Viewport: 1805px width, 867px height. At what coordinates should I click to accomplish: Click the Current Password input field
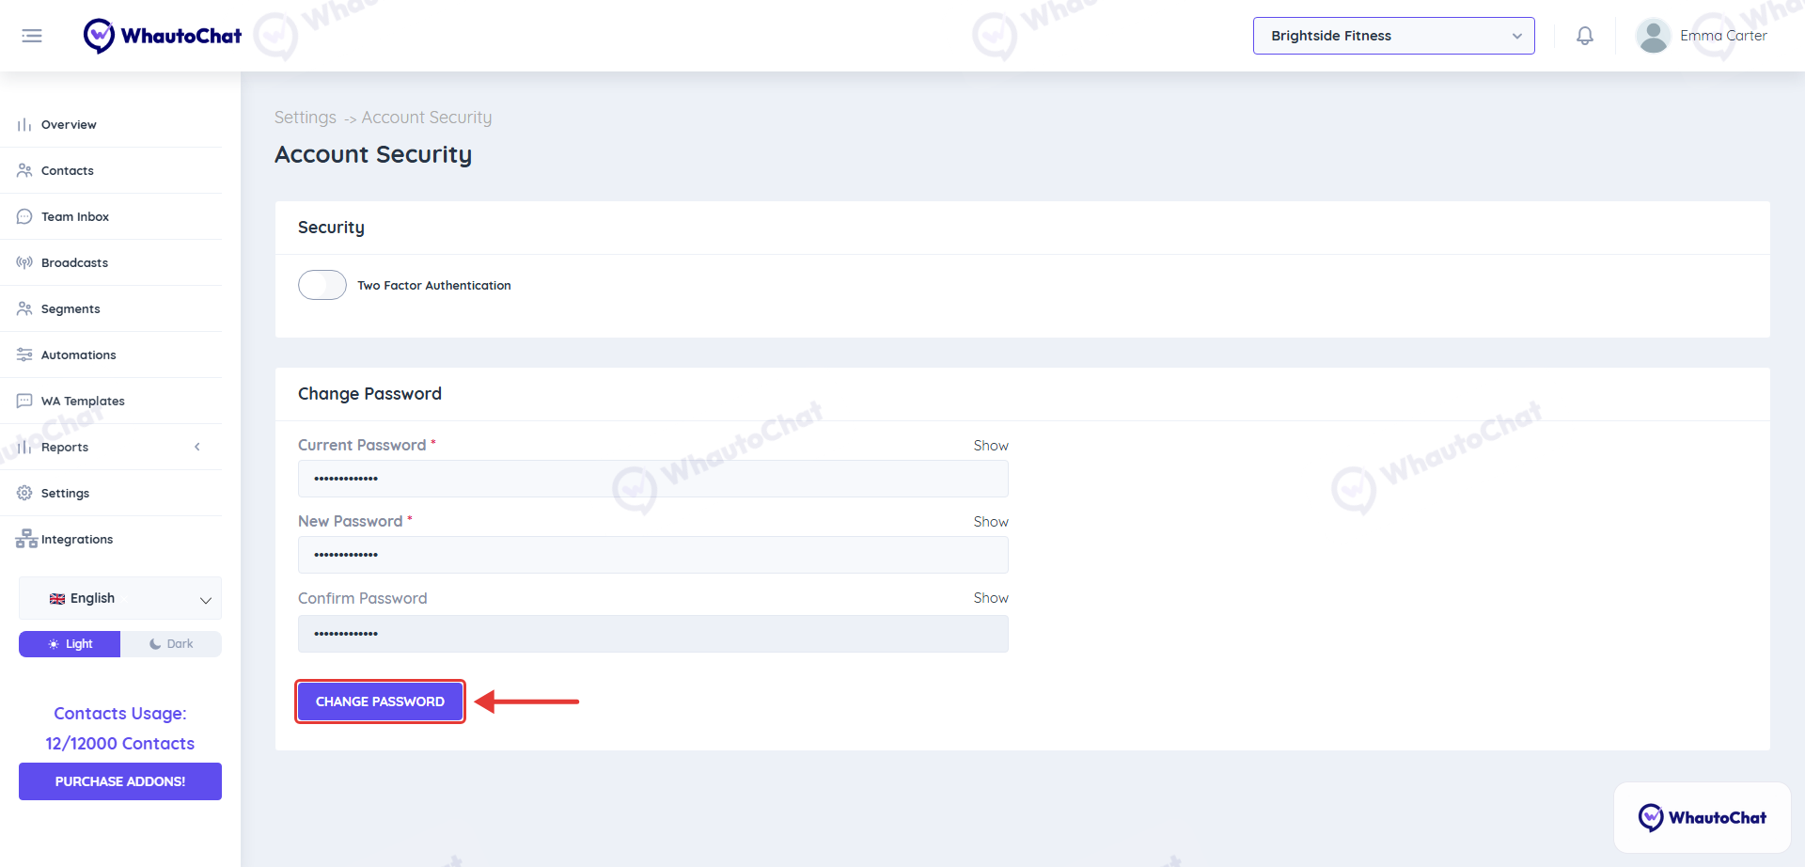[x=653, y=479]
